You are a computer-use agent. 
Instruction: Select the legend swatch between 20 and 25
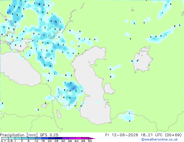point(52,138)
